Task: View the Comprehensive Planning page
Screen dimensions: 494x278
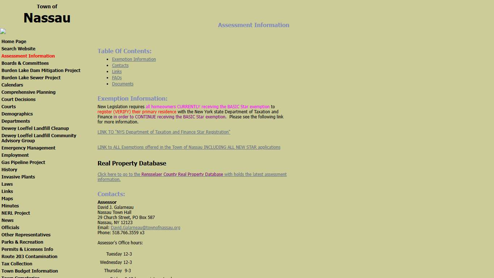Action: click(28, 92)
